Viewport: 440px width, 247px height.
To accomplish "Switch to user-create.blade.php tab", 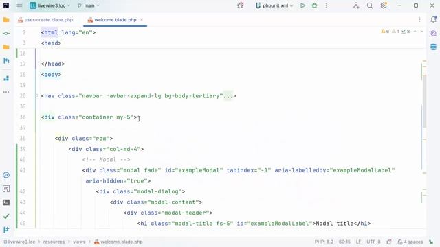I will tap(45, 20).
